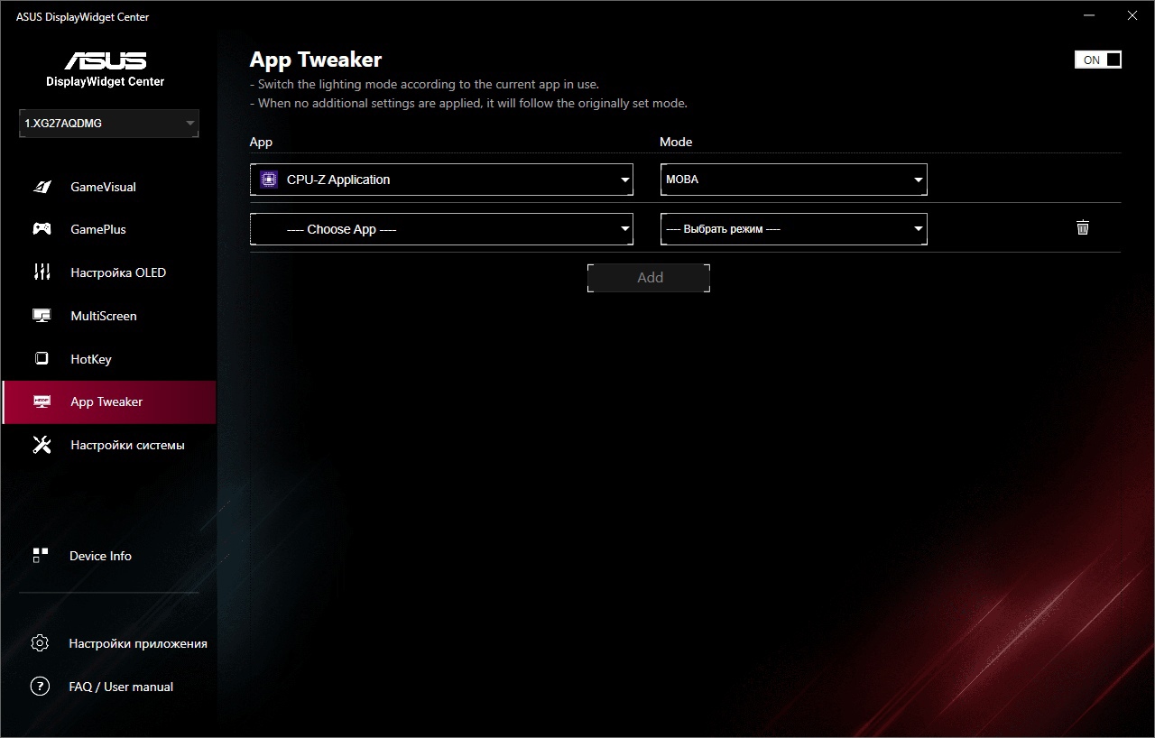Open the Choose App dropdown

click(x=441, y=229)
